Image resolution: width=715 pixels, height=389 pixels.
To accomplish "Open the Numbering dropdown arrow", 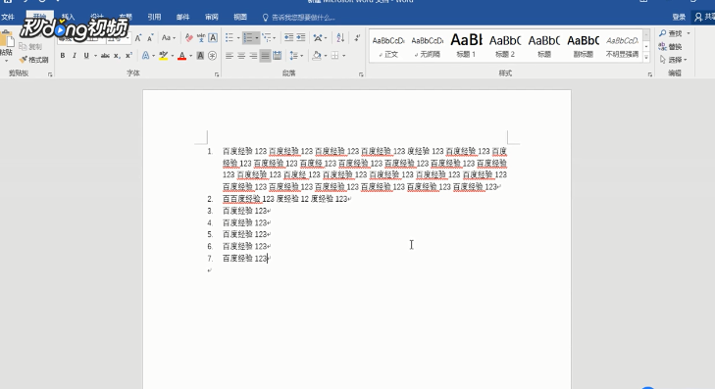I will point(257,38).
